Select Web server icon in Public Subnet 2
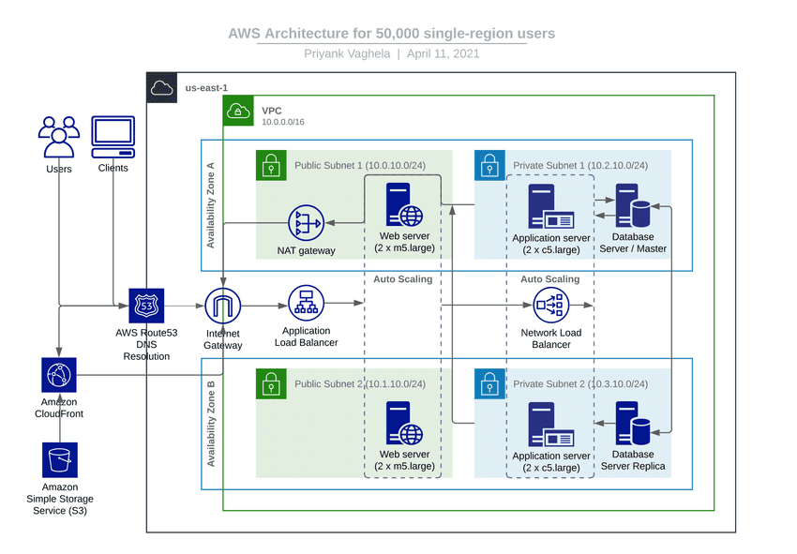 (404, 423)
